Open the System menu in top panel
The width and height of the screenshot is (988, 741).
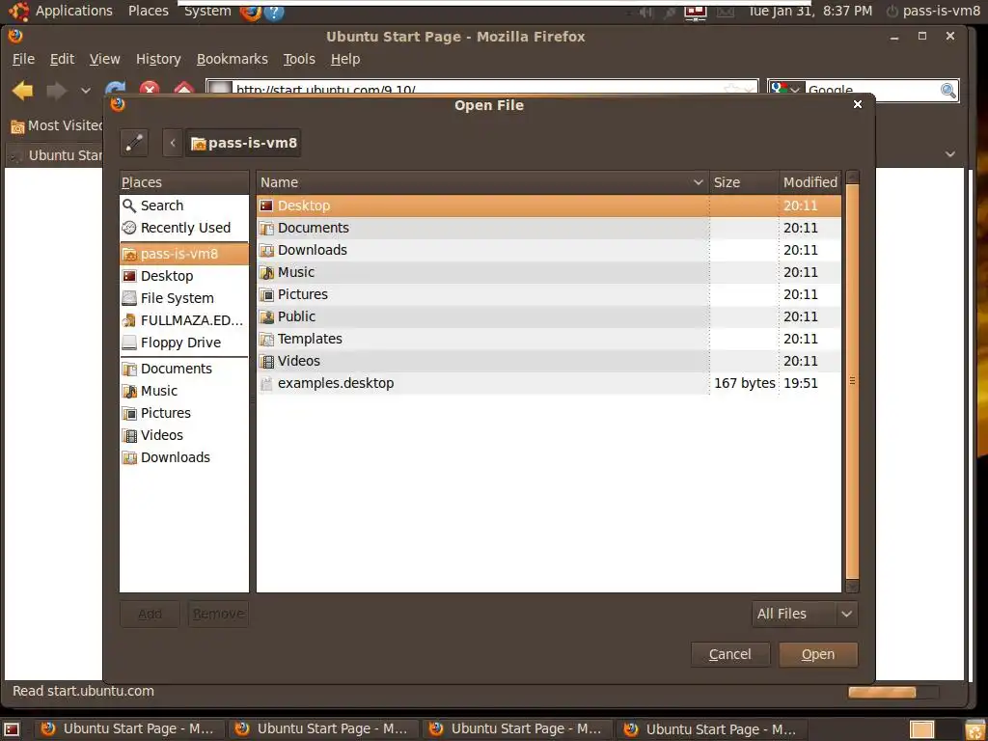click(x=207, y=11)
